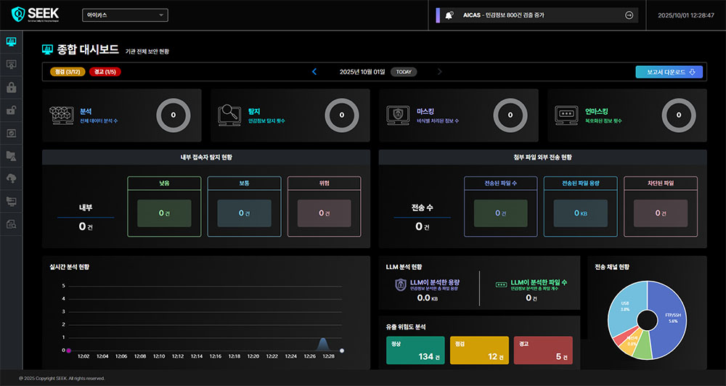
Task: Open the 아이커스 organization dropdown
Action: tap(126, 15)
